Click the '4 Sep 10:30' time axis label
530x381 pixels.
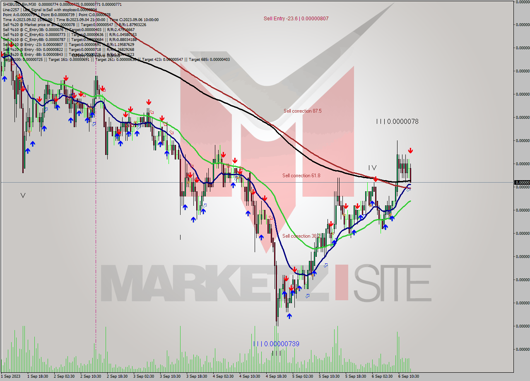(x=249, y=376)
